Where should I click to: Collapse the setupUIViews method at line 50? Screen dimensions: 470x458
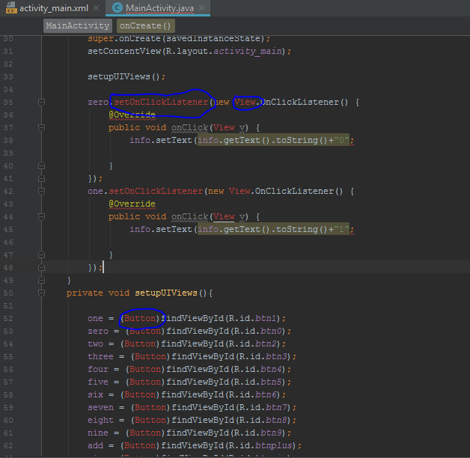tap(42, 293)
